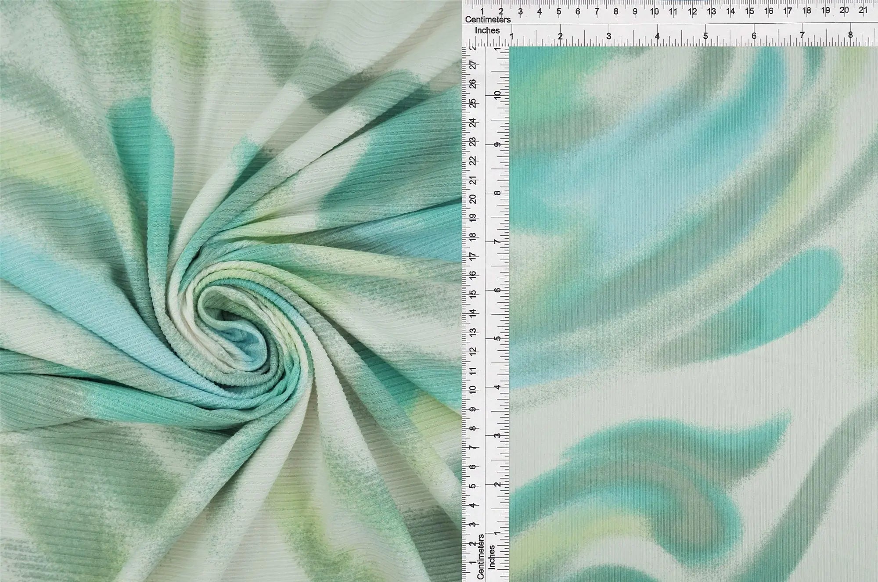The width and height of the screenshot is (878, 582).
Task: Click the 15 cm mark on top ruler
Action: [749, 12]
